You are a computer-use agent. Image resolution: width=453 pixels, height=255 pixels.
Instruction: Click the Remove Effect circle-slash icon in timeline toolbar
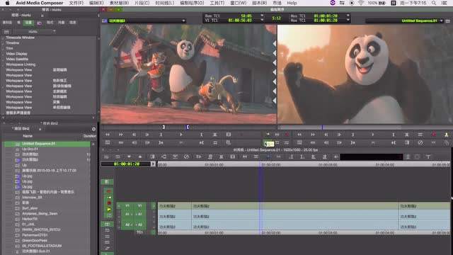click(186, 157)
